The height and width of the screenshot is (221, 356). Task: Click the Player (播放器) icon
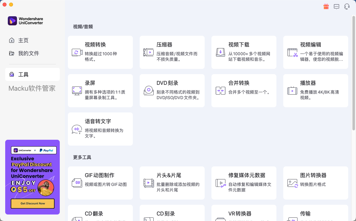(x=292, y=91)
